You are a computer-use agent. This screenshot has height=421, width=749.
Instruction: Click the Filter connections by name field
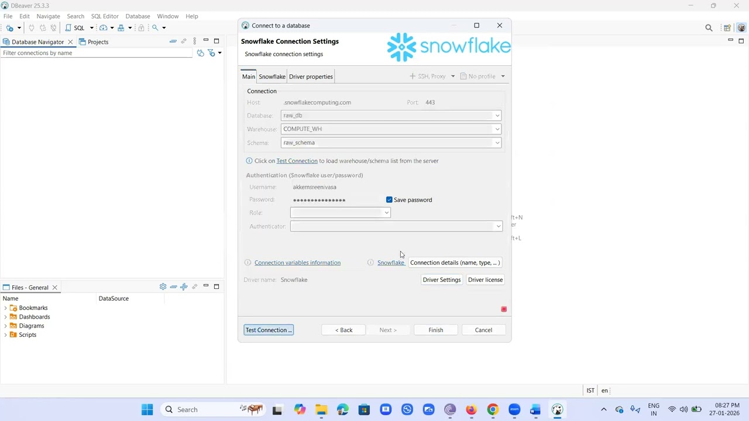pos(97,53)
